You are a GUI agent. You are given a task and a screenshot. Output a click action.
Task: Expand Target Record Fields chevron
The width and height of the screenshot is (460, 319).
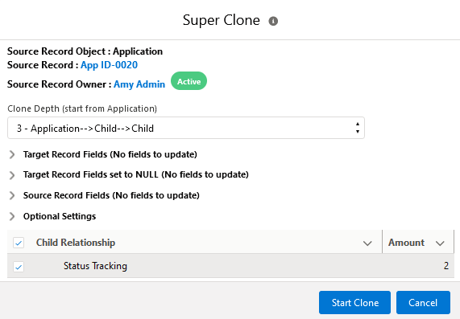12,154
